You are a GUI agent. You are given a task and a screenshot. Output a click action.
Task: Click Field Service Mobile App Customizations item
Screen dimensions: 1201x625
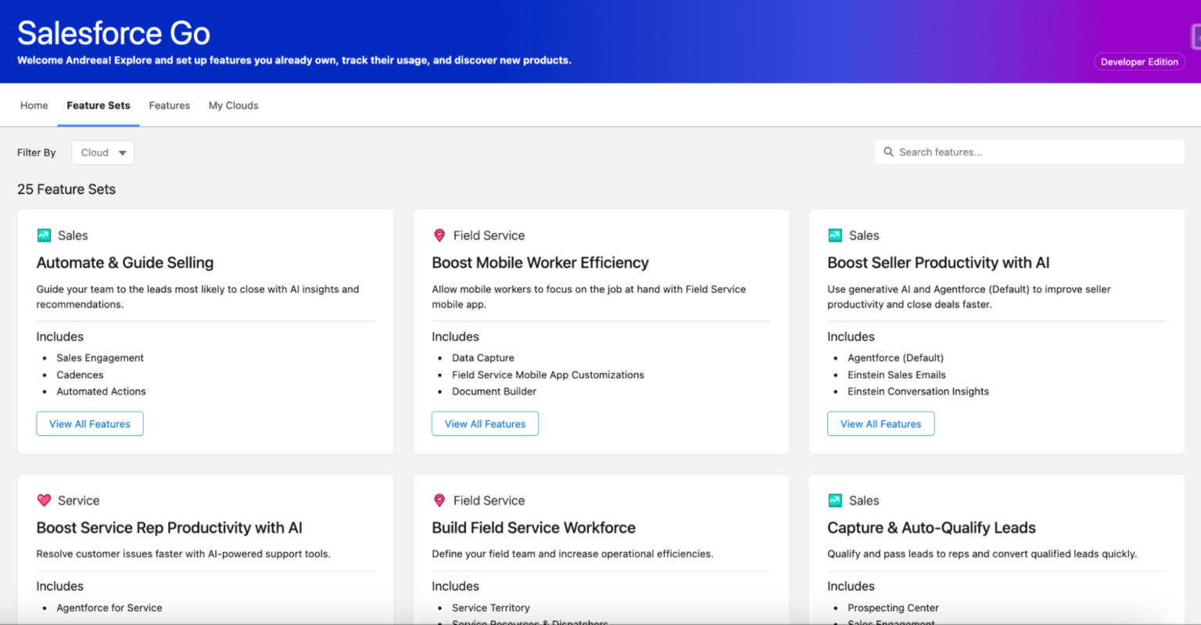[548, 375]
